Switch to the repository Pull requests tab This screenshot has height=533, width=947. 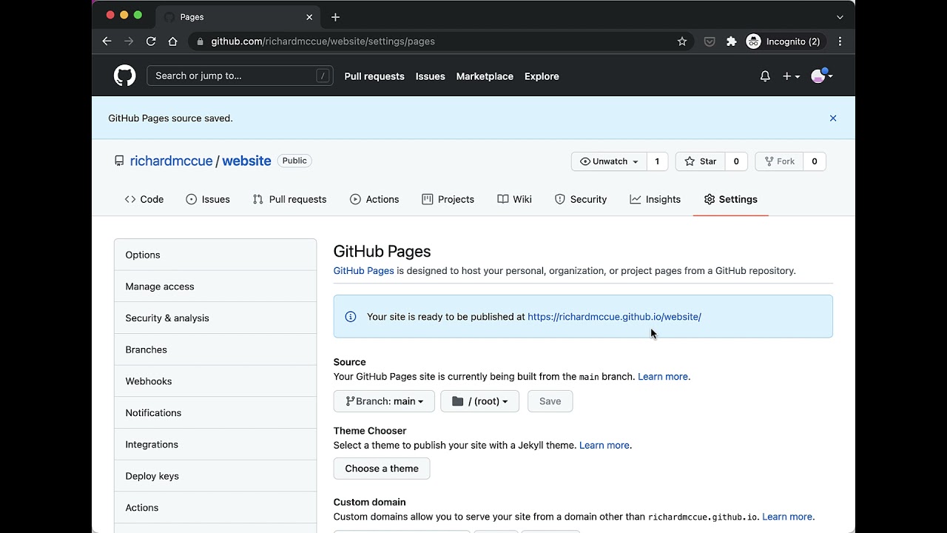(x=289, y=199)
